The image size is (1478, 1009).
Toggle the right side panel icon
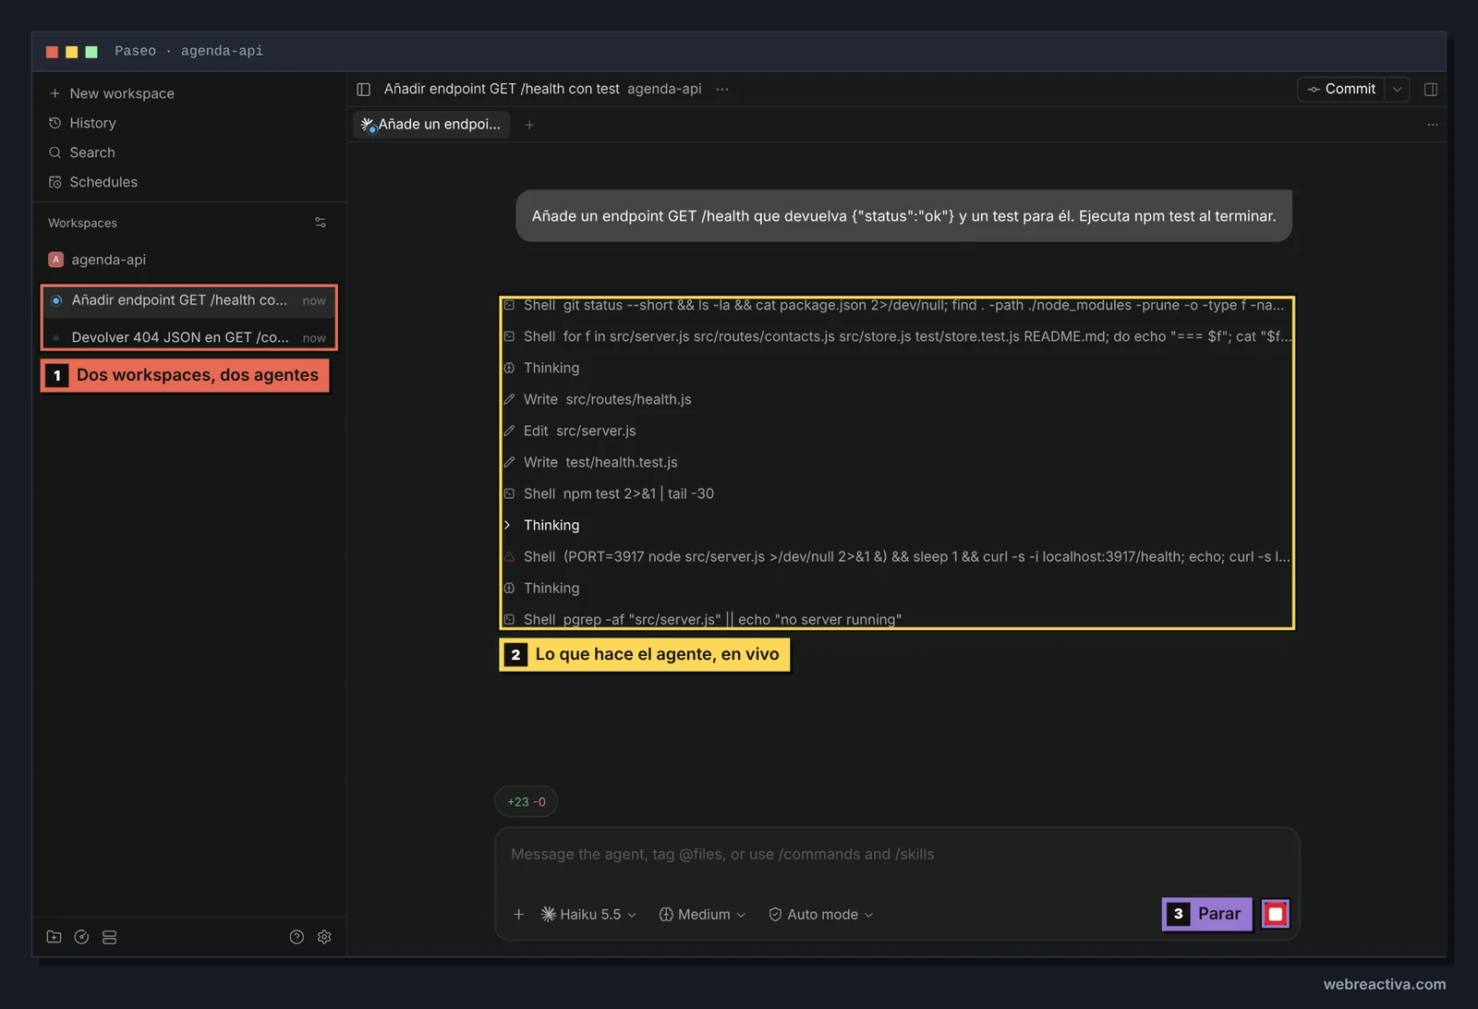1431,90
